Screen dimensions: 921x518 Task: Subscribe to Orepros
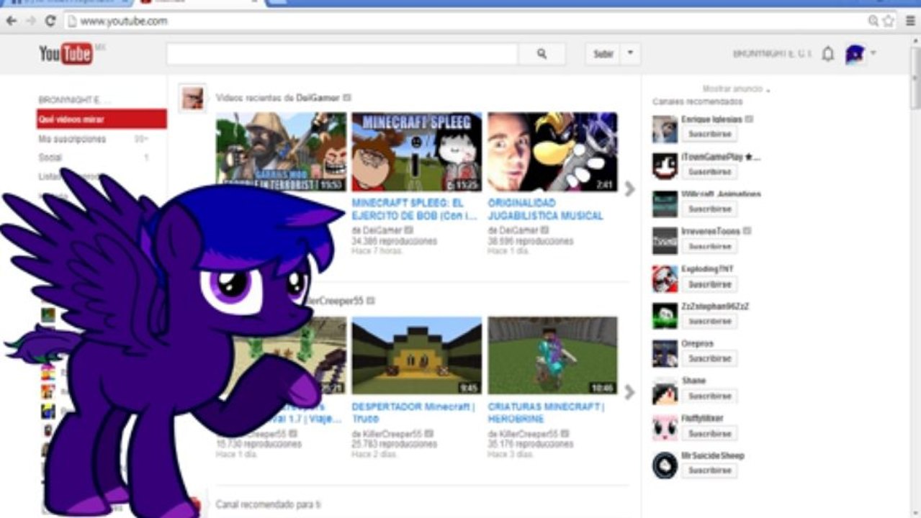[x=709, y=358]
